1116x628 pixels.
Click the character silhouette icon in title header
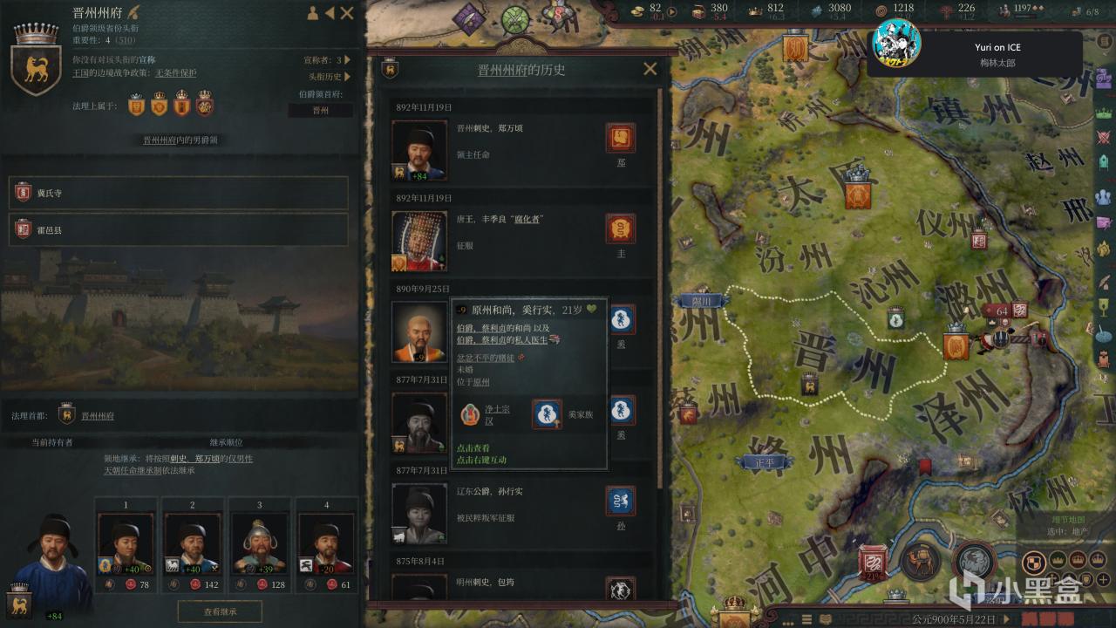coord(312,13)
